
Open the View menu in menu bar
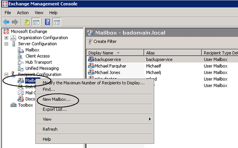39,13
